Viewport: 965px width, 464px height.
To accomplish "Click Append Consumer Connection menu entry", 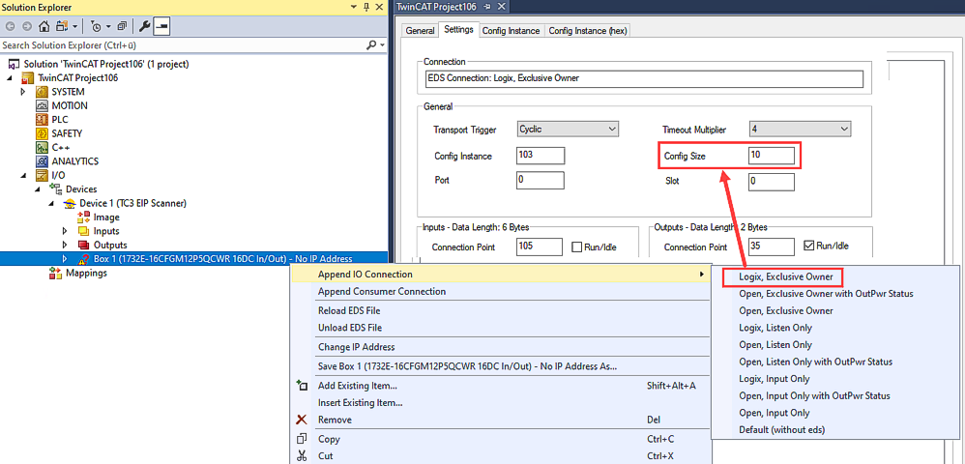I will point(382,291).
